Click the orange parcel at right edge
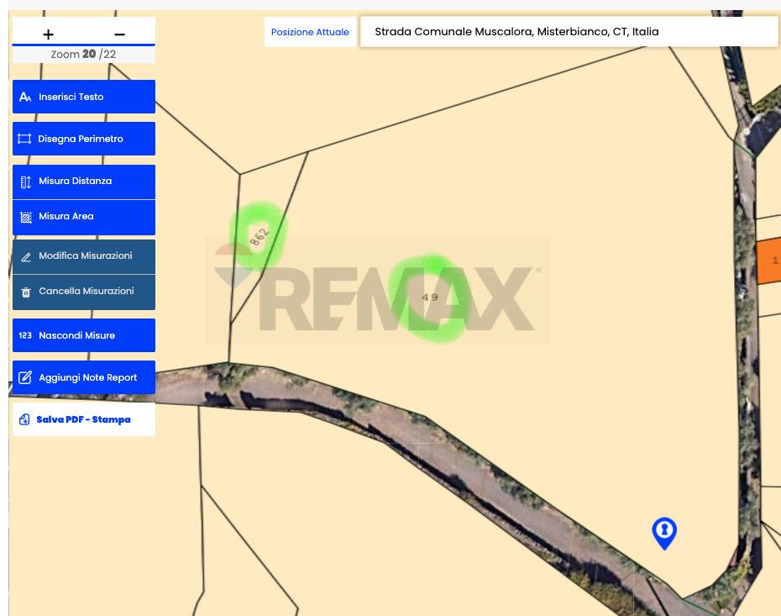The image size is (781, 616). coord(768,261)
